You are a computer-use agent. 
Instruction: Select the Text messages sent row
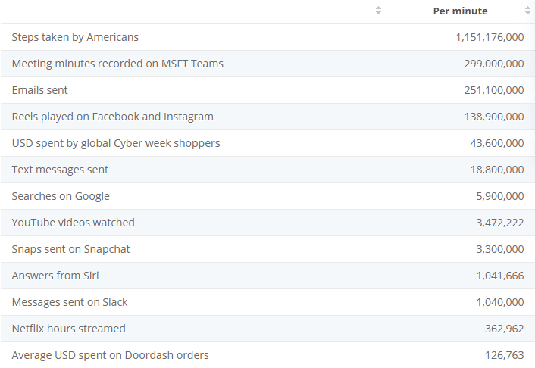click(267, 170)
